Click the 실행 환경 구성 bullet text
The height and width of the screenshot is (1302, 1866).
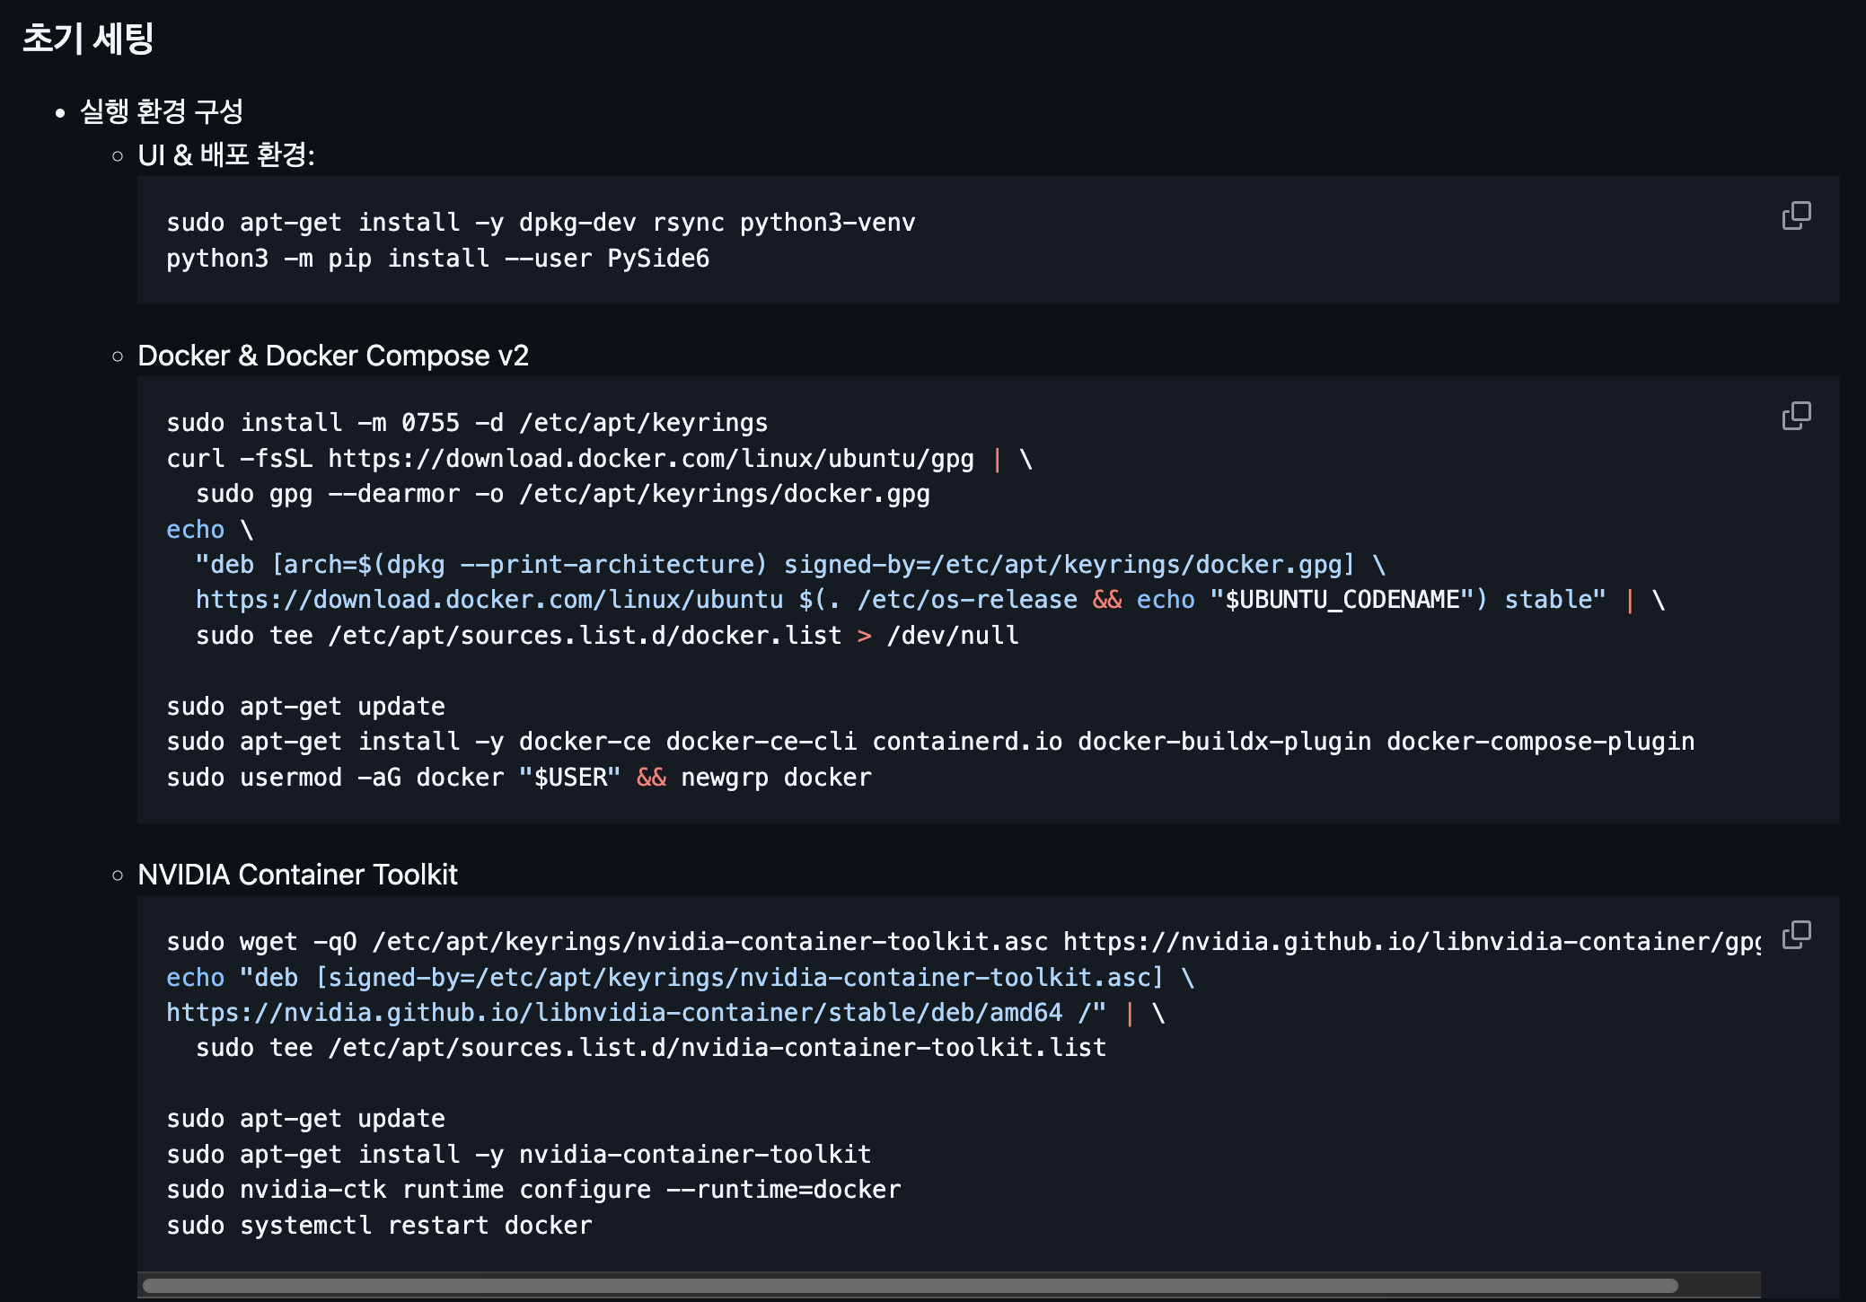[x=162, y=111]
